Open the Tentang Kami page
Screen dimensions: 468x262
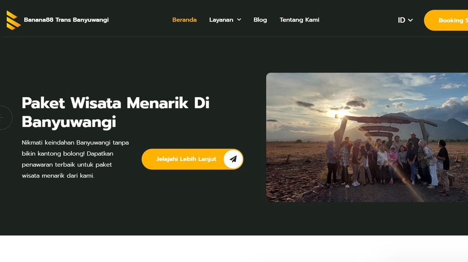[x=299, y=19]
